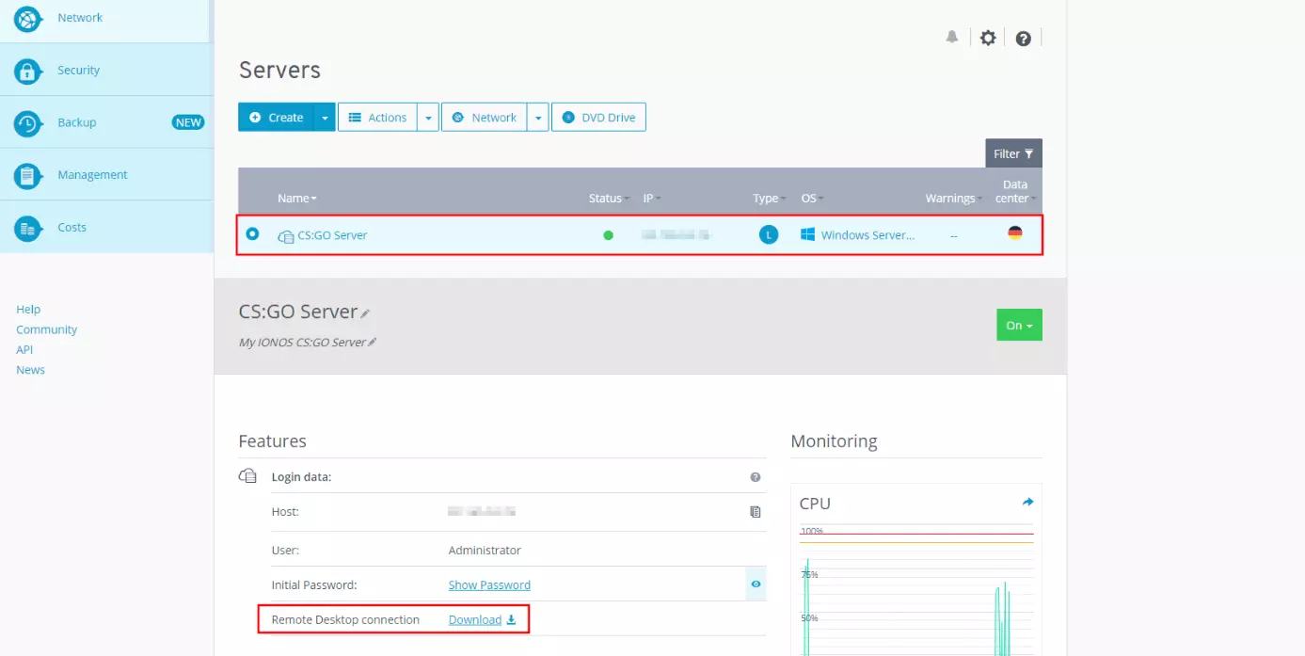Click the Windows Server... OS text

(867, 235)
